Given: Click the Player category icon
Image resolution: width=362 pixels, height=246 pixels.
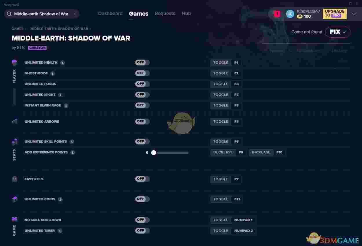Looking at the screenshot, I should 14,63.
